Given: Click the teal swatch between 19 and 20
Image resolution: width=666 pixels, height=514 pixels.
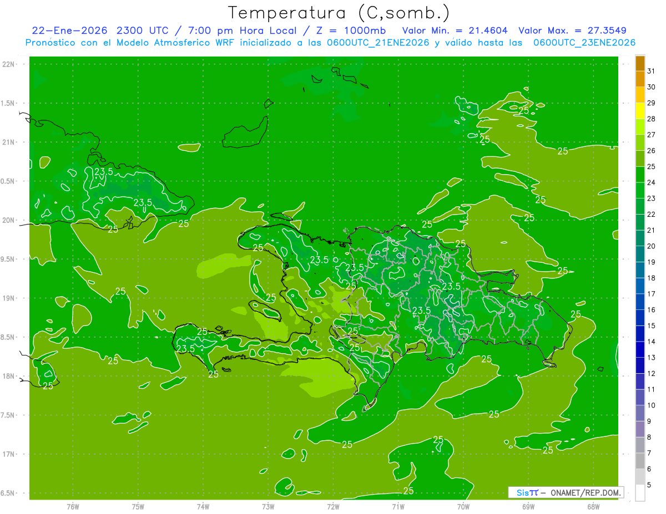Looking at the screenshot, I should (640, 254).
